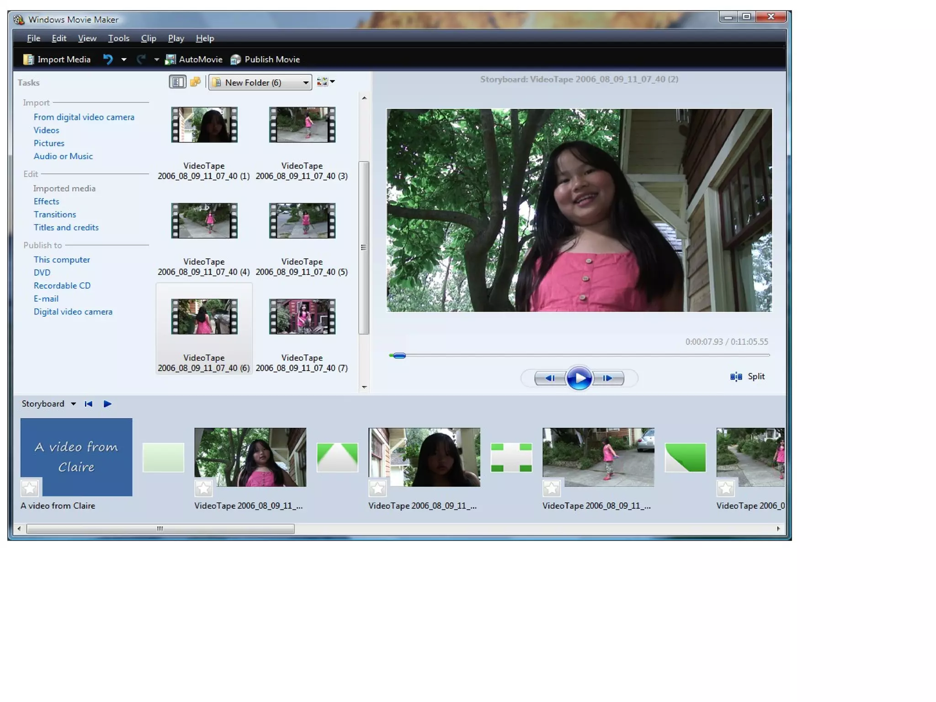Click the Split clip icon
The width and height of the screenshot is (936, 702).
point(736,377)
